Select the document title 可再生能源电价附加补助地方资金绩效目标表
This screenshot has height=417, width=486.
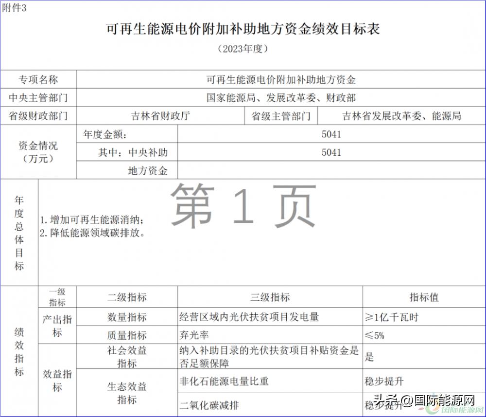click(243, 29)
